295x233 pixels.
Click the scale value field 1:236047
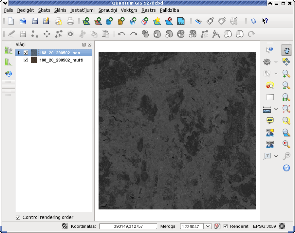192,226
